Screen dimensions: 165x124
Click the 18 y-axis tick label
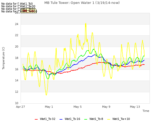(x=16, y=58)
